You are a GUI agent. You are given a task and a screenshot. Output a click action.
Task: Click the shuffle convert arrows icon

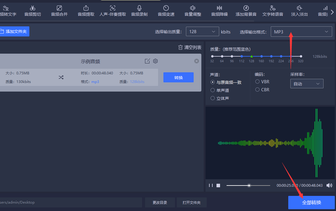pyautogui.click(x=61, y=77)
